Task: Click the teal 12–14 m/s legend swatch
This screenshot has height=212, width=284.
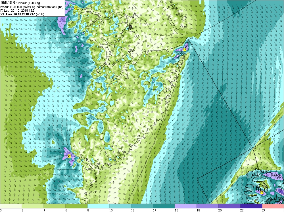Action: point(142,206)
